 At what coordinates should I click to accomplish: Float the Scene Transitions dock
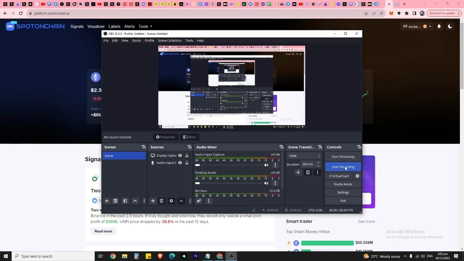point(320,147)
